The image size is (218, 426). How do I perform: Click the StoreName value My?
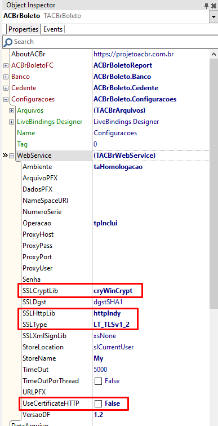(98, 358)
